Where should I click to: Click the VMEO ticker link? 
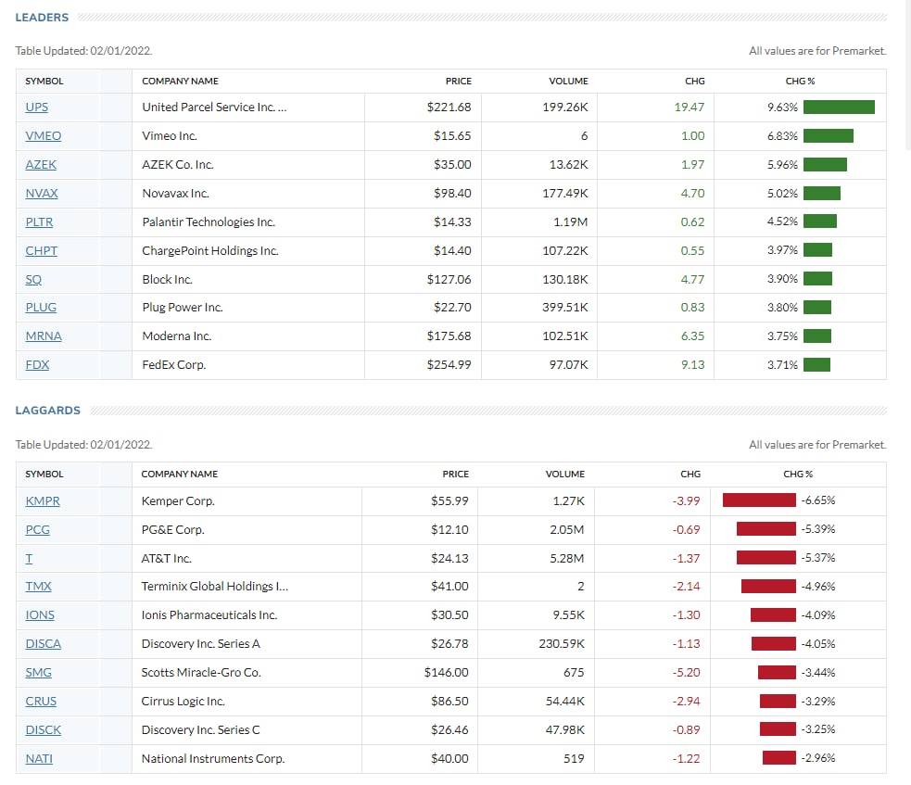44,136
